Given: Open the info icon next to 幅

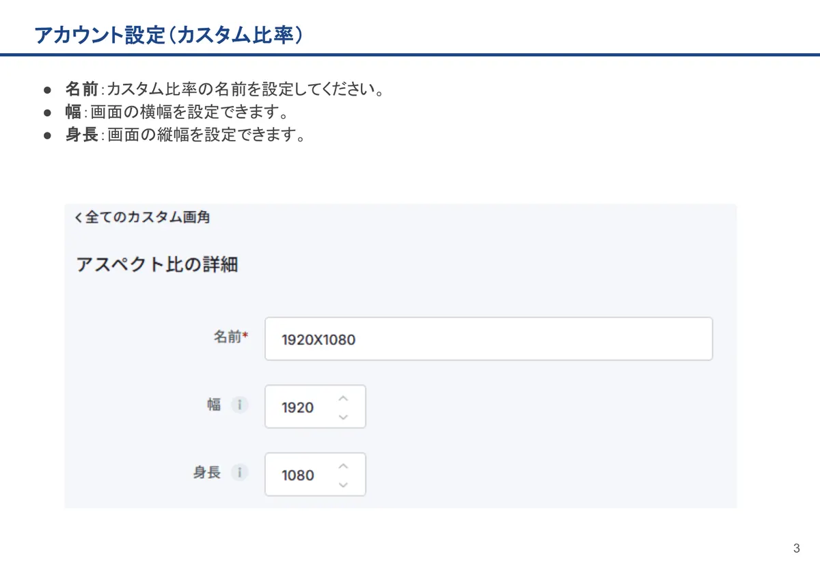Looking at the screenshot, I should click(238, 405).
